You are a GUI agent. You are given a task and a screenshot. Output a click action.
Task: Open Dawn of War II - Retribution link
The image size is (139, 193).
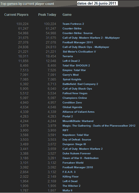click(80, 158)
